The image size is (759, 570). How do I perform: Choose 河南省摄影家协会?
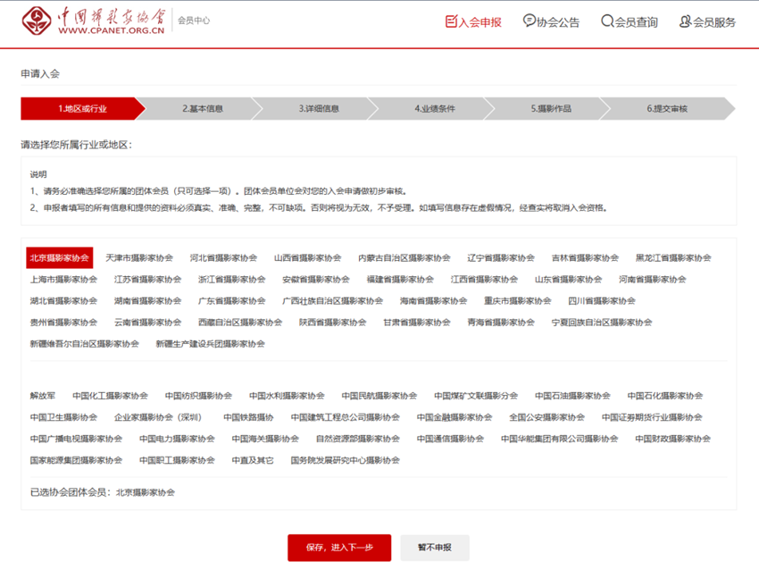[x=653, y=280]
